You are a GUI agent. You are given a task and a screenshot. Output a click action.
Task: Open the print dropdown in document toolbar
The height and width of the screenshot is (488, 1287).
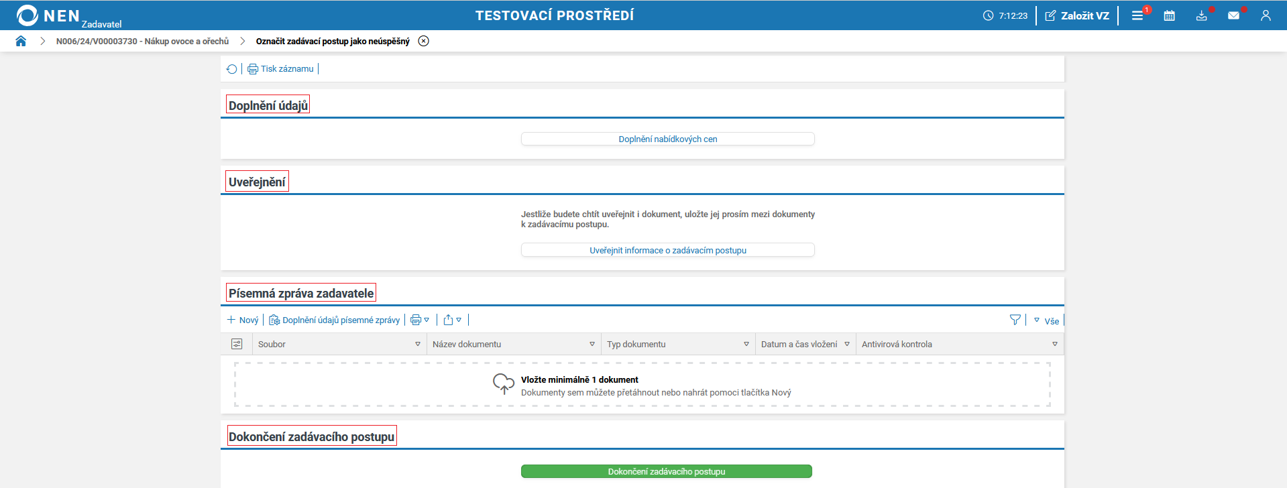[420, 320]
